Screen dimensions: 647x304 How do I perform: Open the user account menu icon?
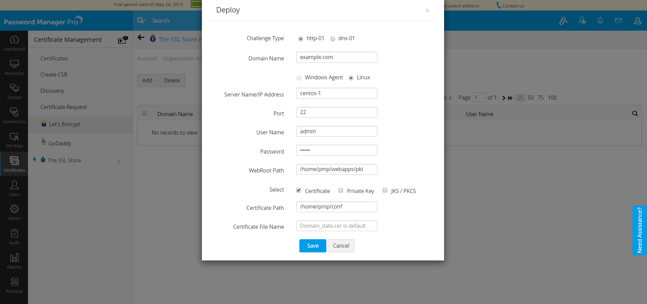[638, 21]
